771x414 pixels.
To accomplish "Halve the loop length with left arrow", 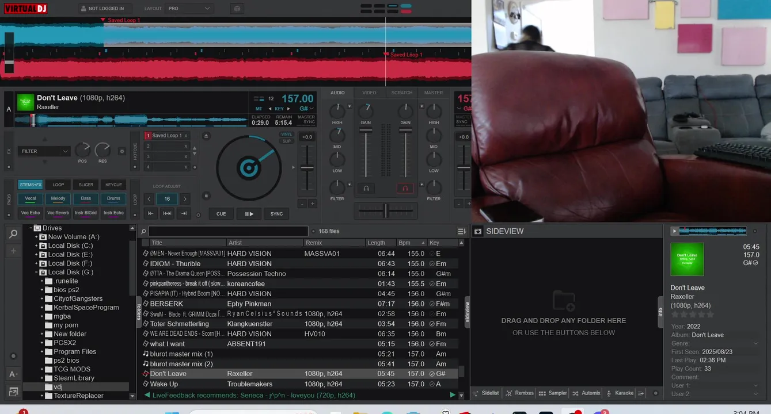I will pos(149,199).
